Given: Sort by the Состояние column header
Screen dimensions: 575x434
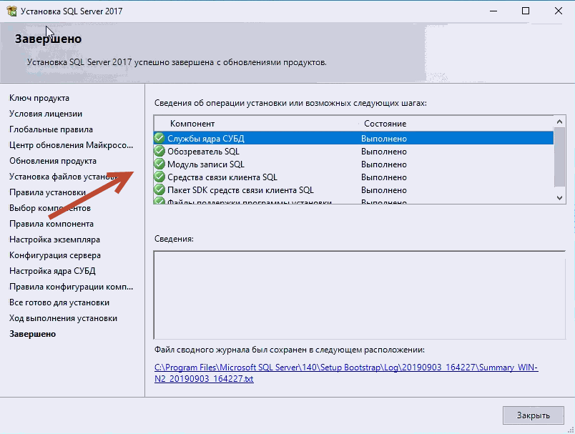Looking at the screenshot, I should 385,124.
